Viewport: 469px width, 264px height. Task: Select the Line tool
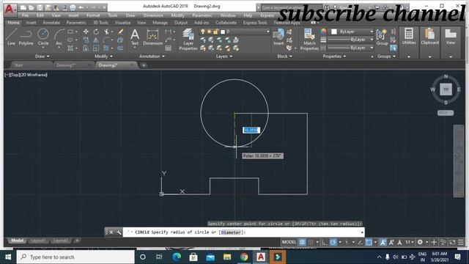point(11,37)
